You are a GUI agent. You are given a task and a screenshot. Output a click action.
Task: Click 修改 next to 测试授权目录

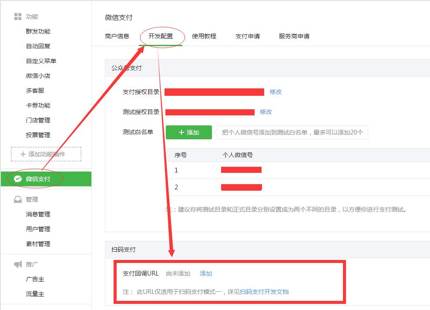point(266,112)
